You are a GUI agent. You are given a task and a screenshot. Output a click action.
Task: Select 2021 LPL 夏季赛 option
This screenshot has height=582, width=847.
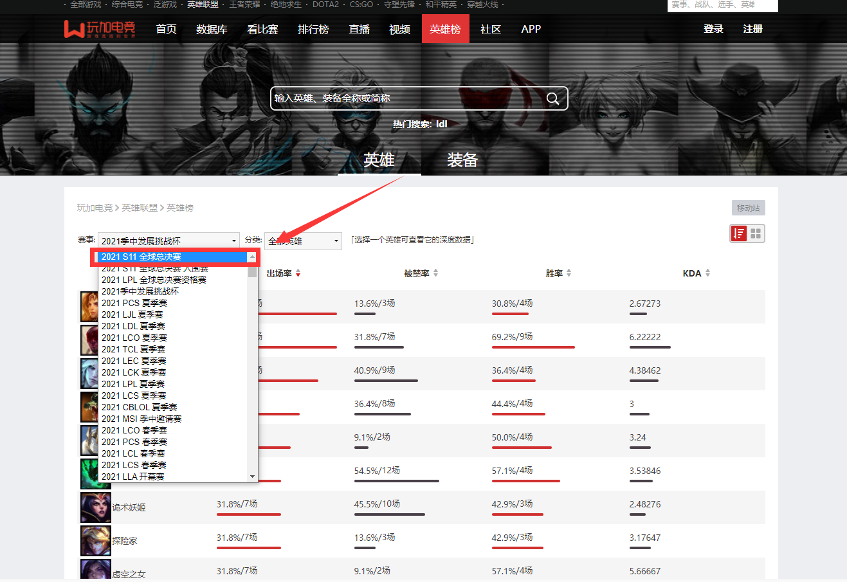pos(173,384)
